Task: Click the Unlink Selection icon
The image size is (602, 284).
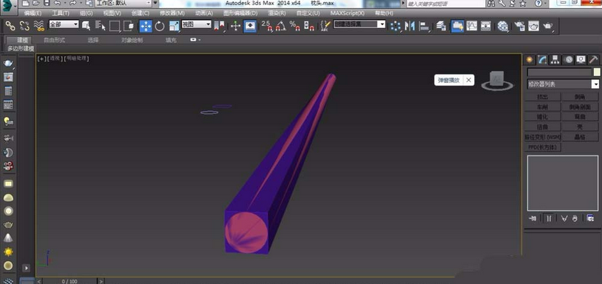Action: point(24,26)
